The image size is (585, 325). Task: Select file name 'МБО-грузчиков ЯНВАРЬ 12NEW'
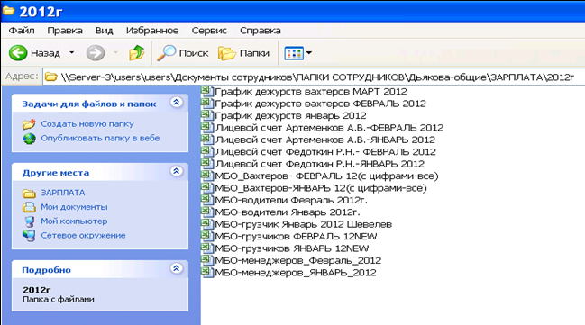click(x=292, y=248)
